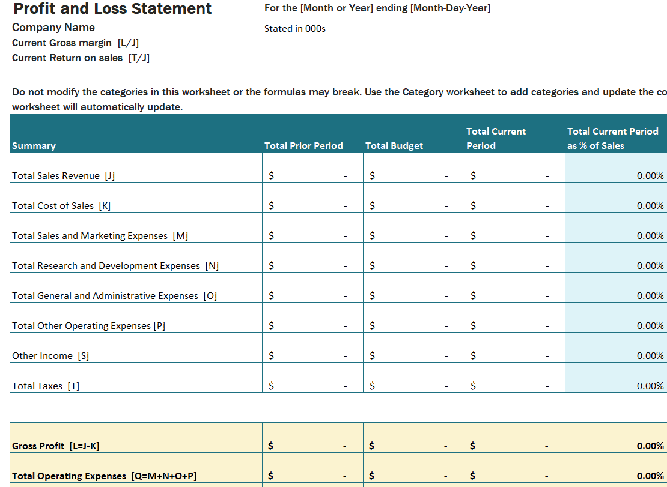Select Research and Development budget amount

413,258
